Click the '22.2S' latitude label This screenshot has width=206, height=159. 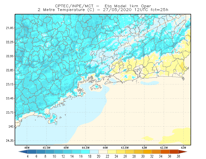point(10,42)
